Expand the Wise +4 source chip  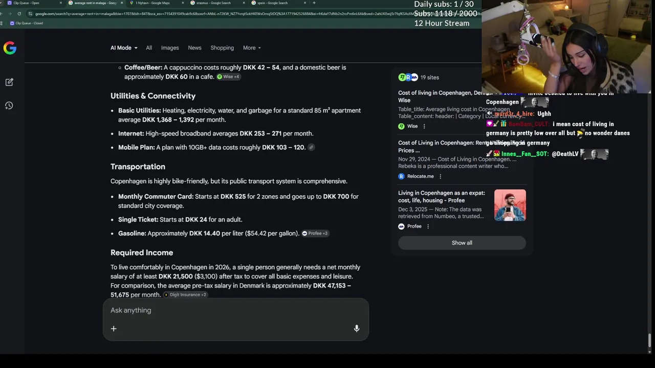click(228, 77)
